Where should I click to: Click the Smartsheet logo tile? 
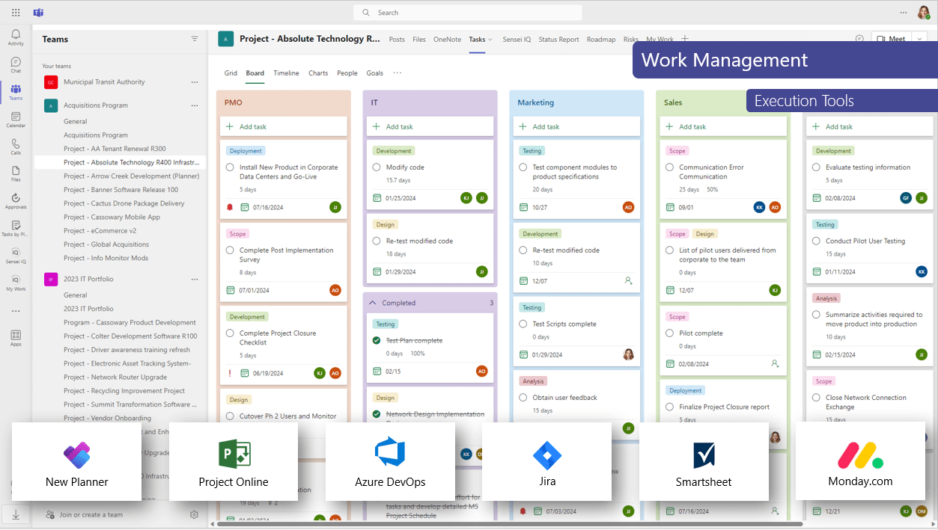coord(704,461)
